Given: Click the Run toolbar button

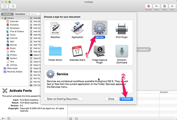Looking at the screenshot, I should click(172, 6).
